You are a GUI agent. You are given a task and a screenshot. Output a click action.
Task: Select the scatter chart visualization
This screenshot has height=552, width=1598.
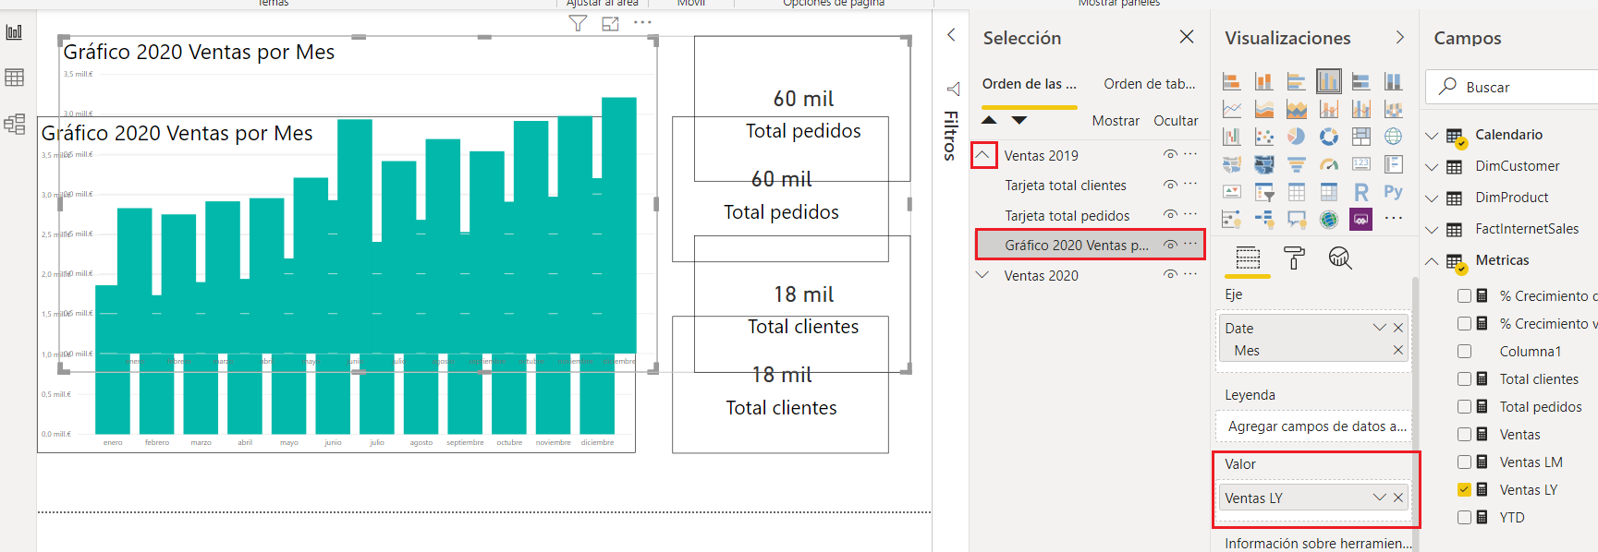click(1264, 137)
